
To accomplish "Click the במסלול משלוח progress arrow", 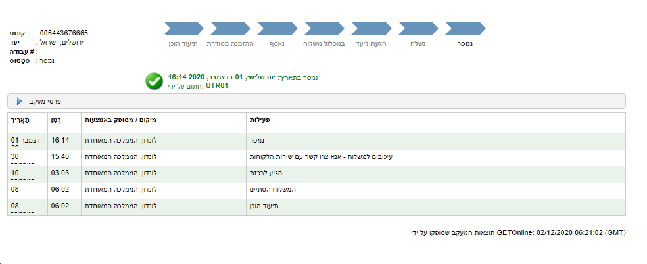I will 324,28.
